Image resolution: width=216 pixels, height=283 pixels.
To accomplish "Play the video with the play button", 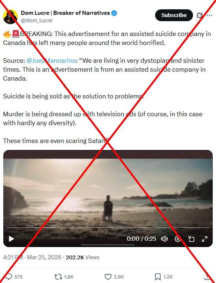I will pos(12,239).
